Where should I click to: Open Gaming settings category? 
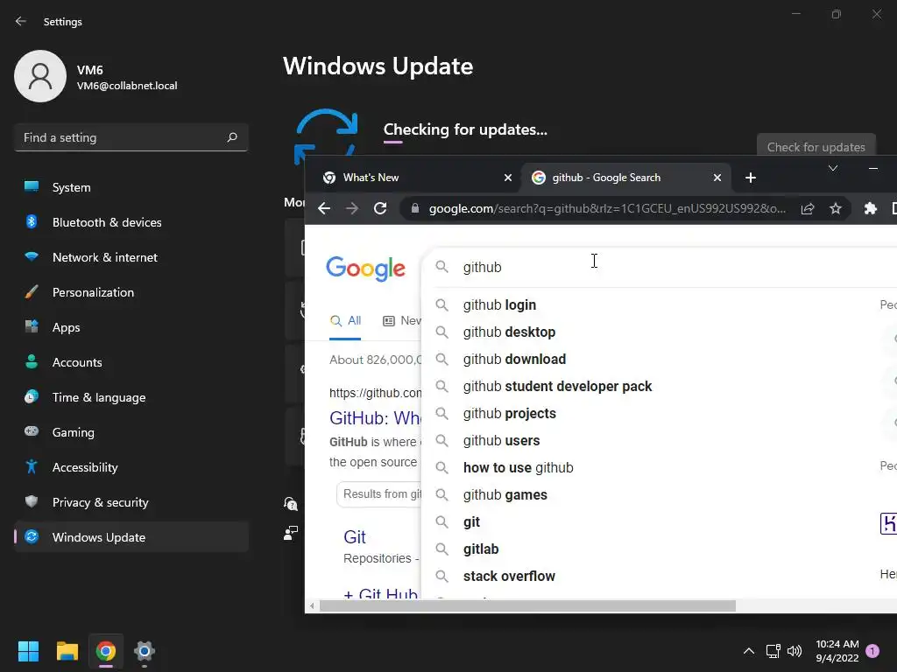131,432
